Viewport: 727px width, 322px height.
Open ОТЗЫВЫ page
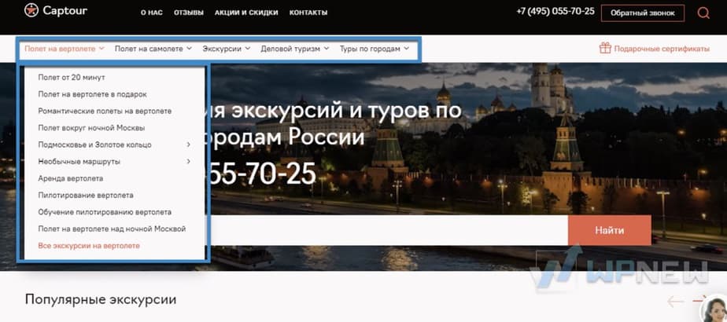(189, 13)
